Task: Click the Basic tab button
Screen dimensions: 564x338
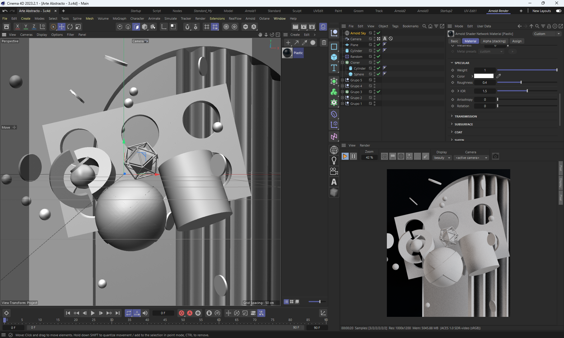Action: coord(454,41)
